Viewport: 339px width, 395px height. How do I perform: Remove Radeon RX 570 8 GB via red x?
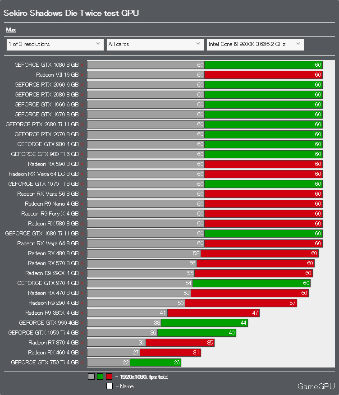pyautogui.click(x=82, y=263)
